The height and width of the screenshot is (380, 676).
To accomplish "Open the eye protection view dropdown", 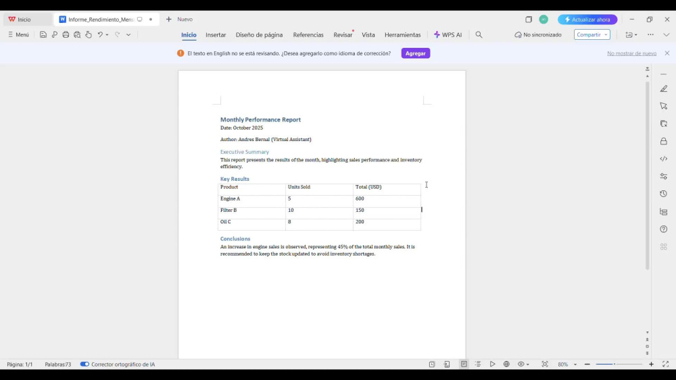I will pyautogui.click(x=523, y=364).
